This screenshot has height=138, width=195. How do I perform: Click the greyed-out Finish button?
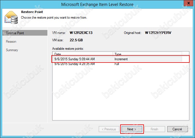(155, 129)
